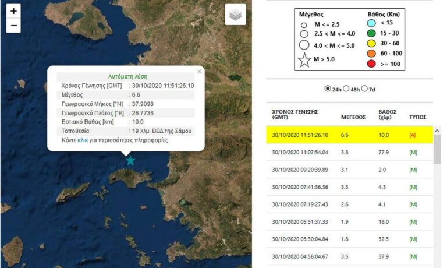Click the ΧΡΟΝΟΣ ΓΕΝΕΣΗΣ column header
This screenshot has height=268, width=447.
tap(295, 114)
